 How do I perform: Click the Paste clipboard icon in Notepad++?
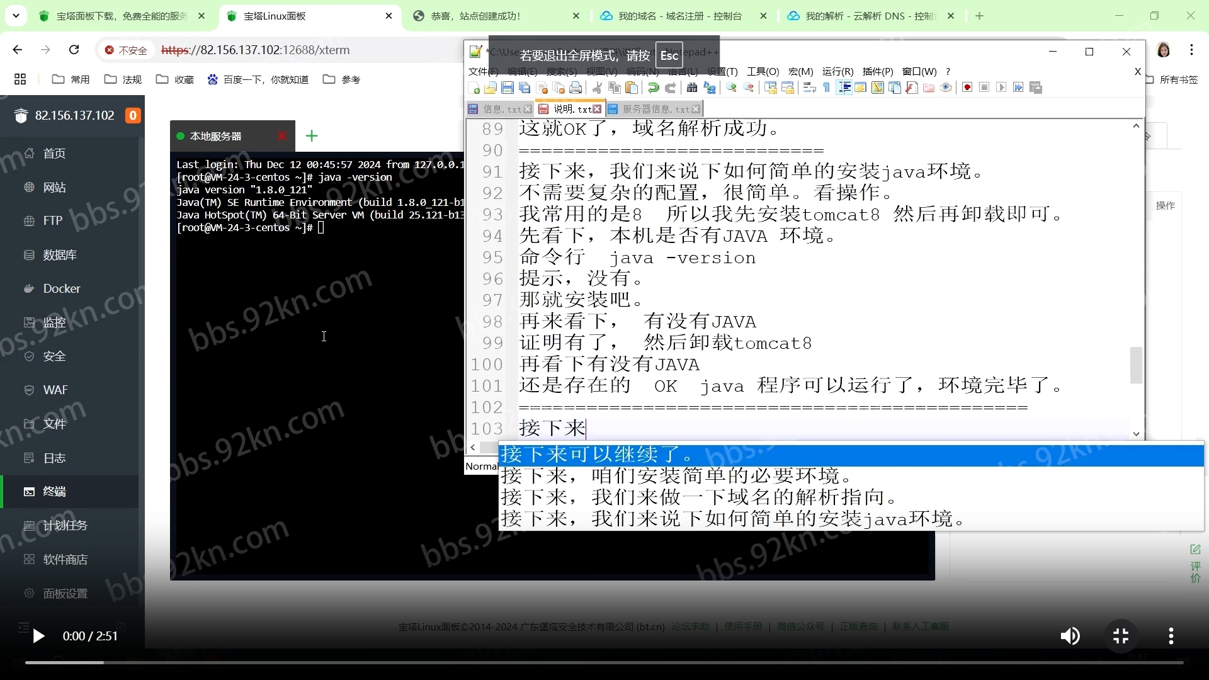(x=632, y=88)
